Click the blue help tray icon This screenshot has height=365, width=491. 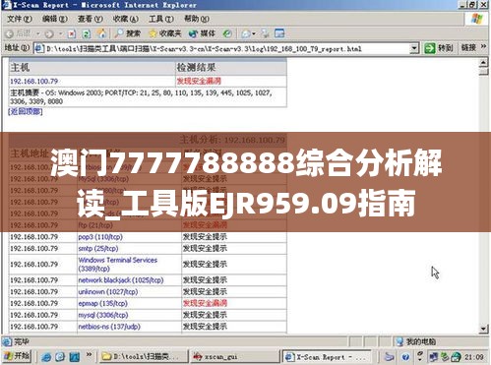(405, 357)
